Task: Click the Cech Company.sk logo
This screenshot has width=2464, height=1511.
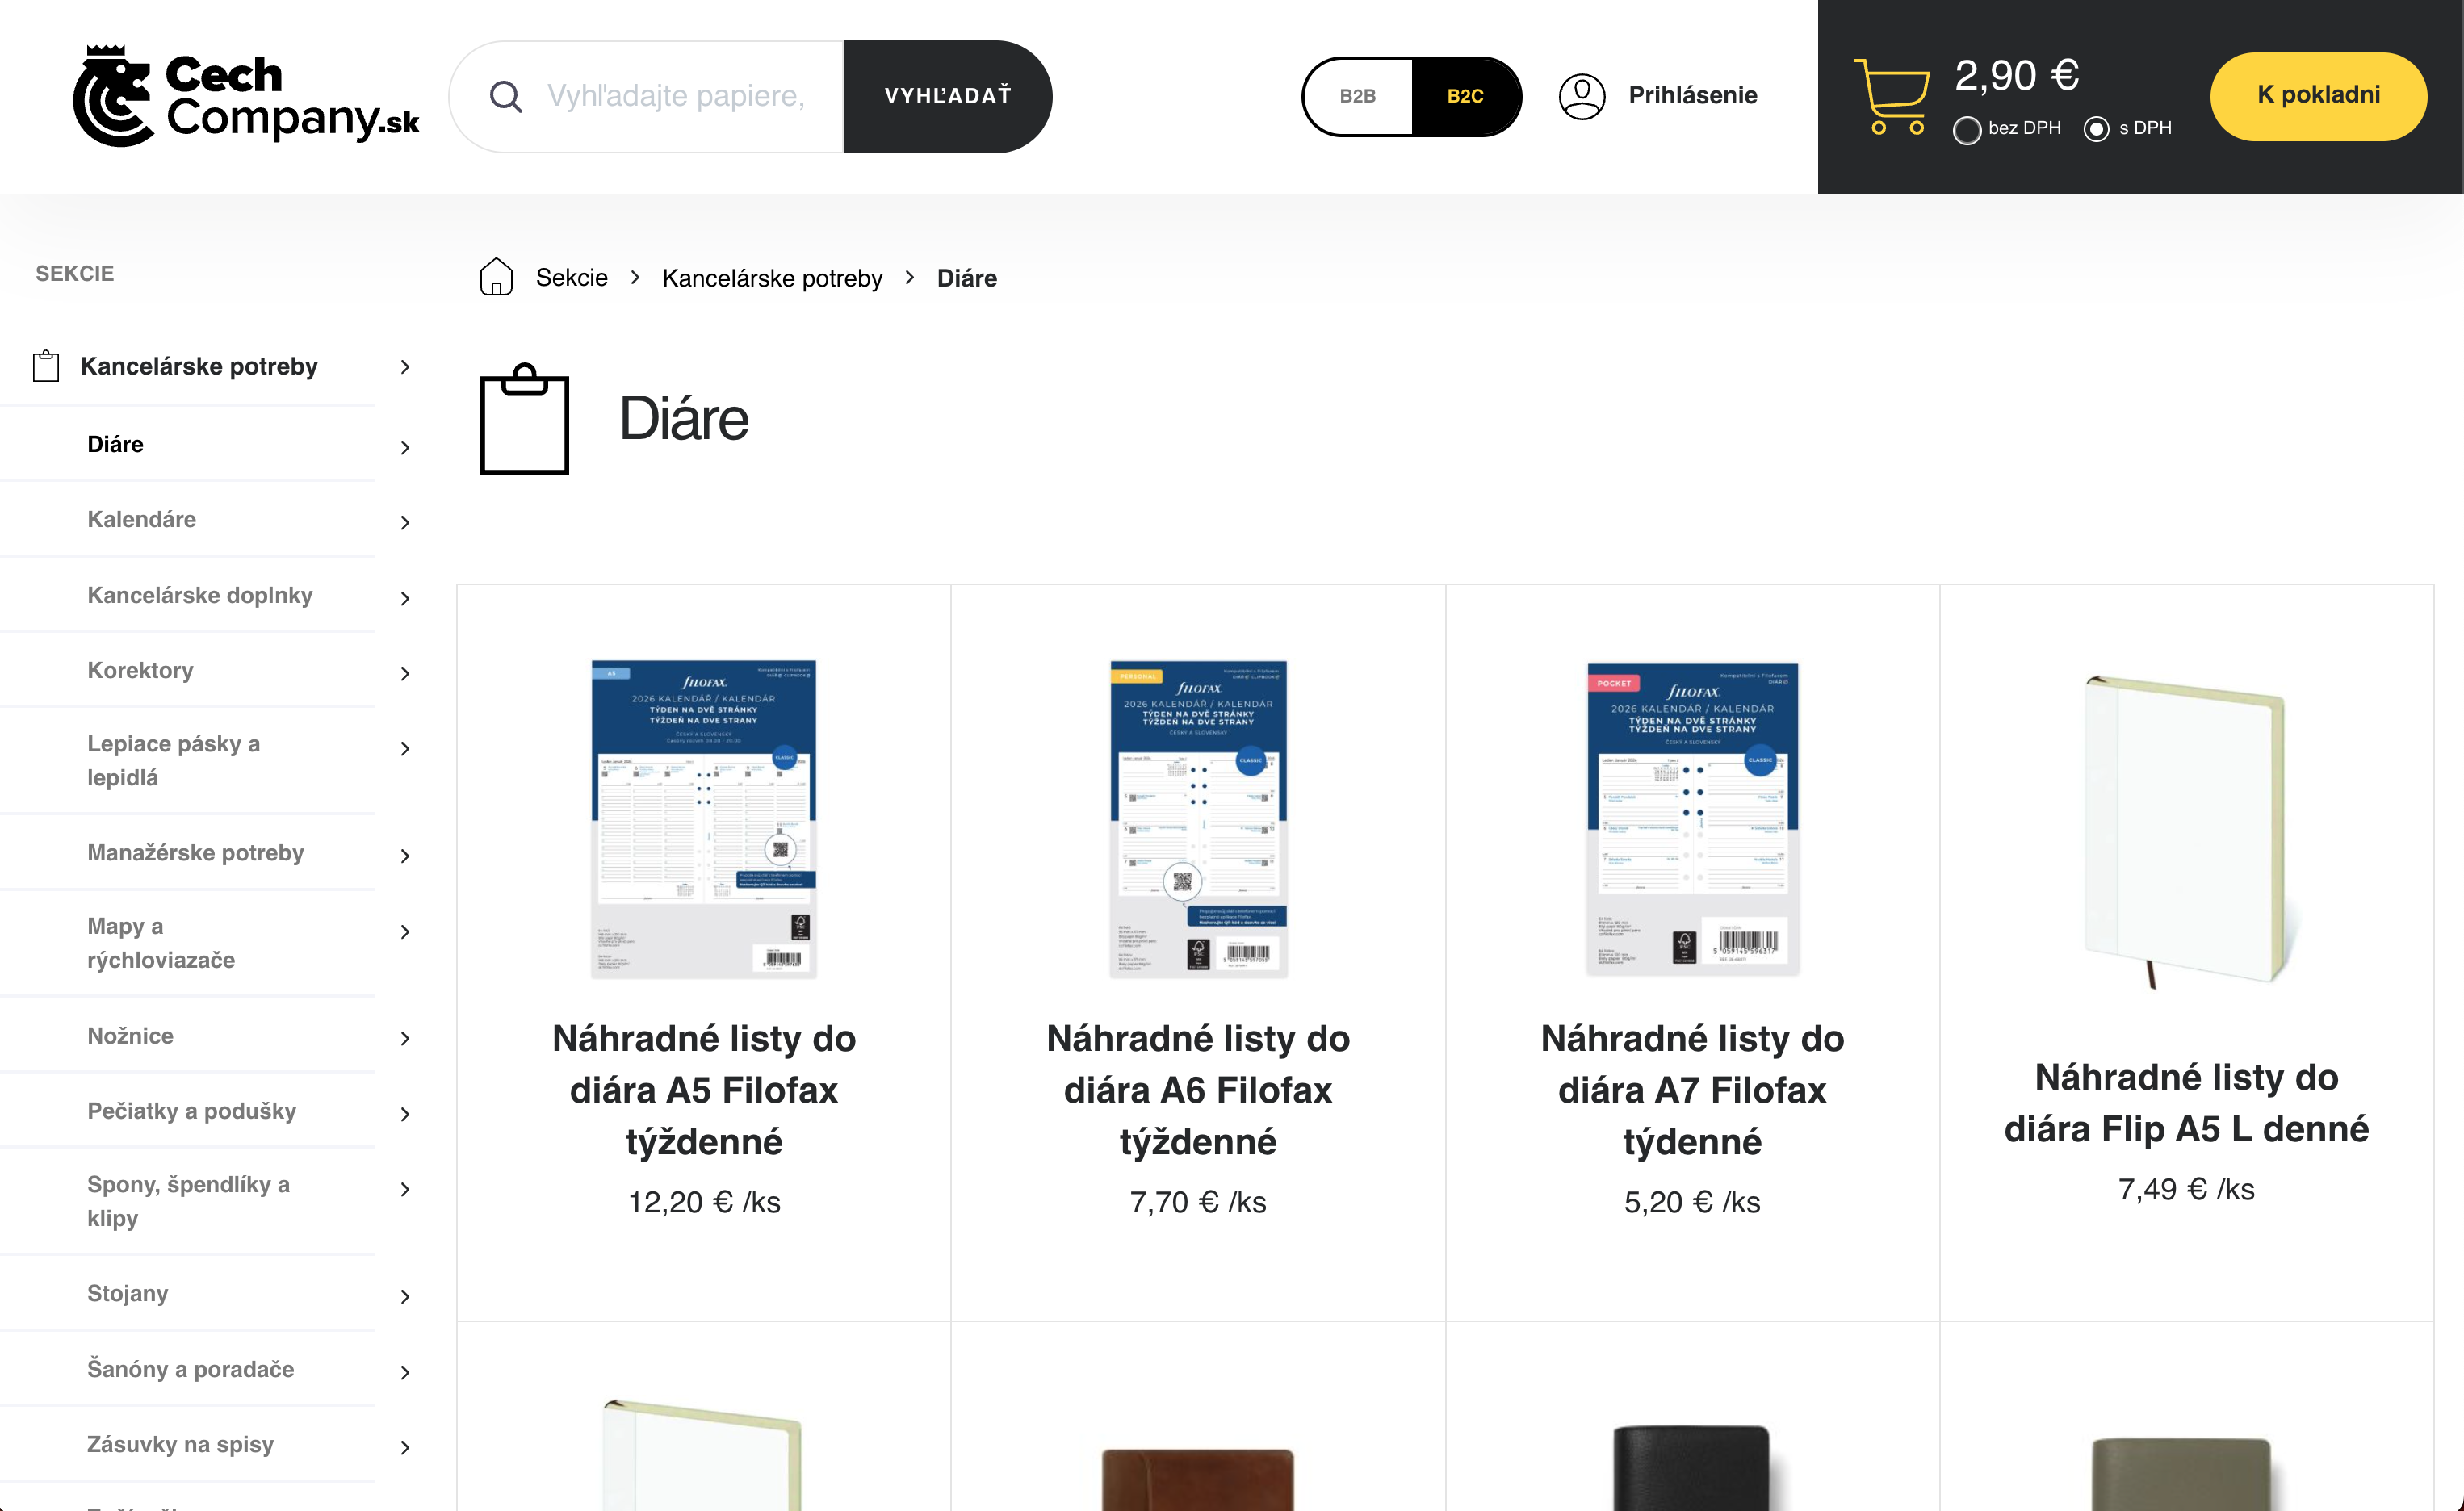Action: point(246,96)
